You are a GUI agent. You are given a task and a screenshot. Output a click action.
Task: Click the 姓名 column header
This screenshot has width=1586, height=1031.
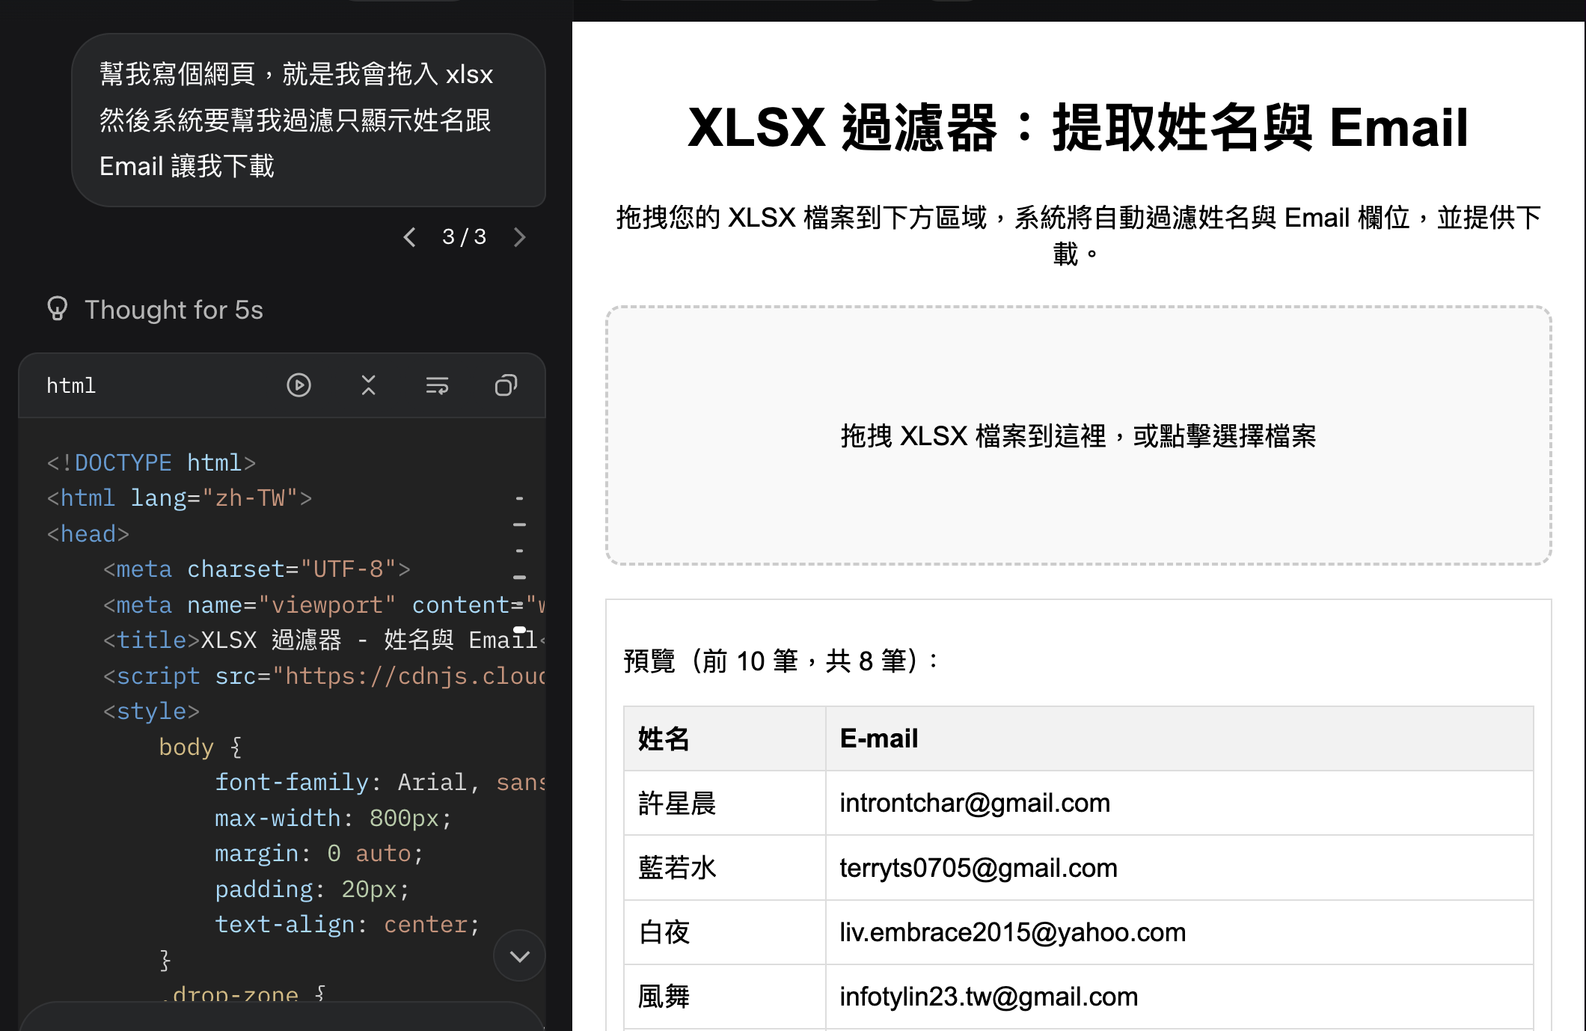pos(661,738)
